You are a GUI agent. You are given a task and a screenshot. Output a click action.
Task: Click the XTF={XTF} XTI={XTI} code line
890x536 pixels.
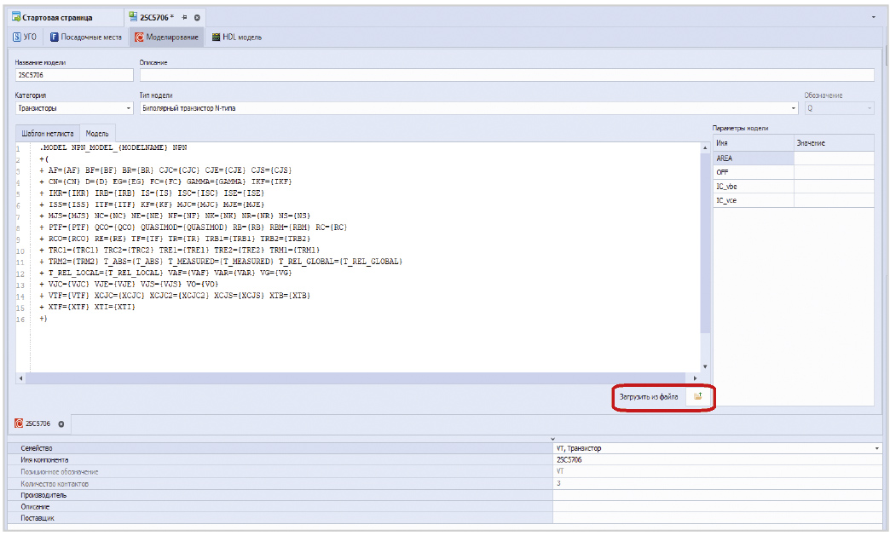pyautogui.click(x=88, y=307)
